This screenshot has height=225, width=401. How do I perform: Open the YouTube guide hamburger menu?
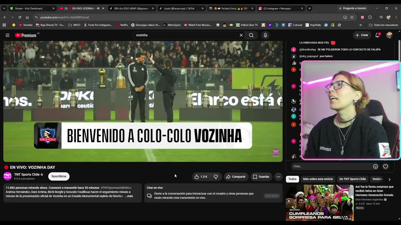tap(8, 35)
